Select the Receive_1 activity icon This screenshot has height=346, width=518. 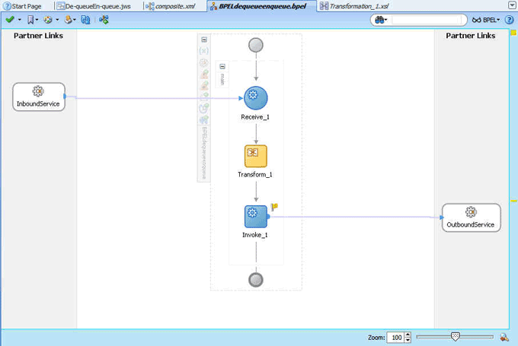256,98
